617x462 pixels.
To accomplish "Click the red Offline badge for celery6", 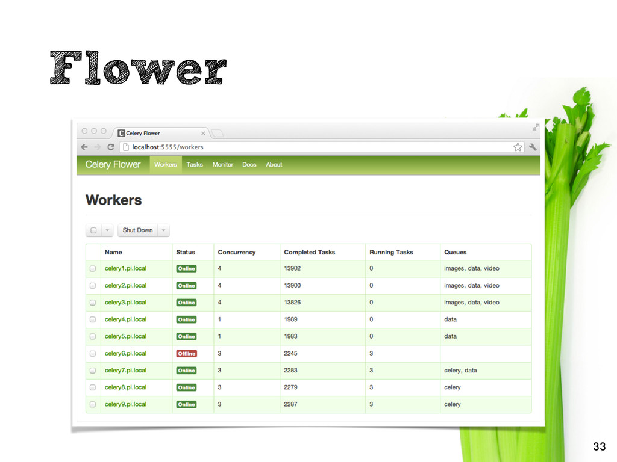I will tap(187, 354).
